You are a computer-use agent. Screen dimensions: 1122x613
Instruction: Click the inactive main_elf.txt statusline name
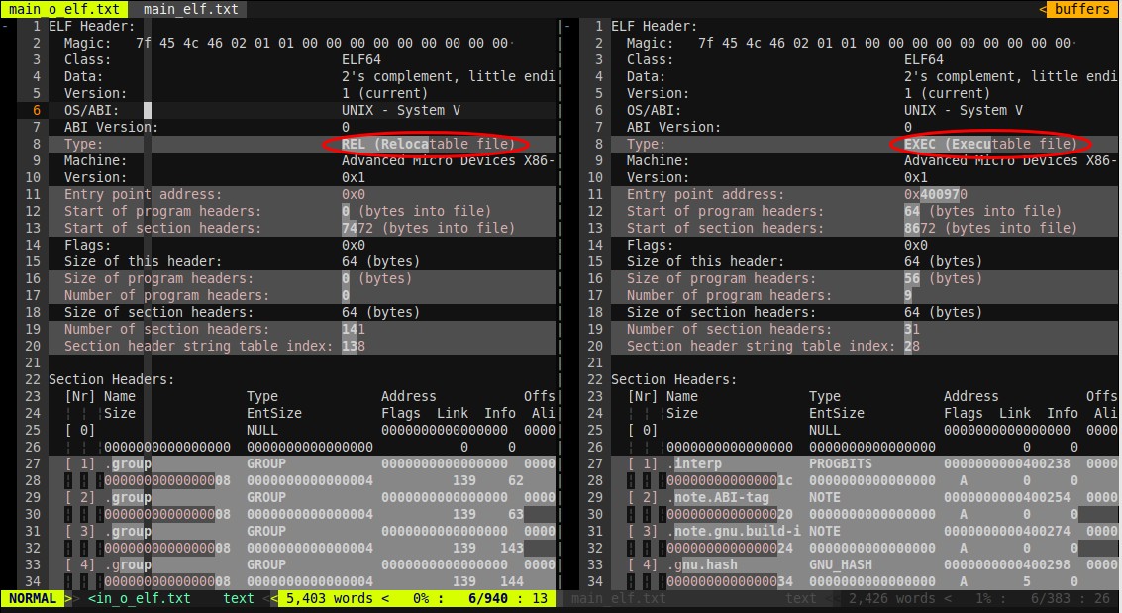pos(619,598)
